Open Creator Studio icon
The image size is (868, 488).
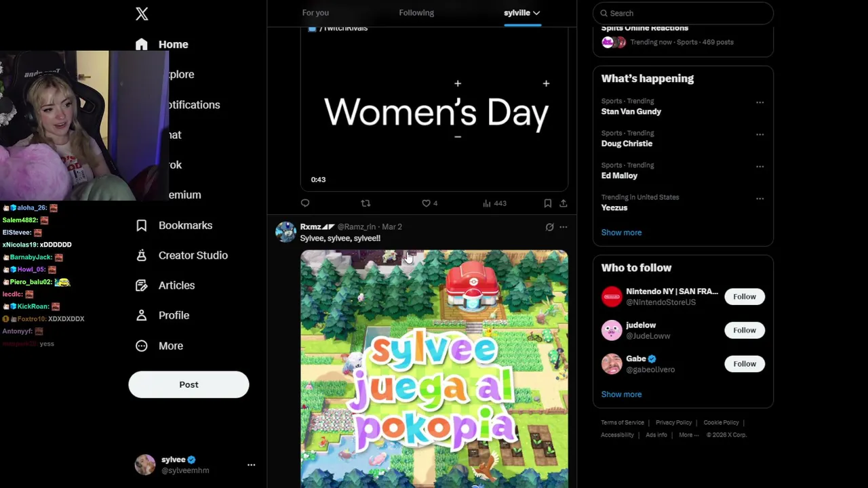[x=141, y=256]
